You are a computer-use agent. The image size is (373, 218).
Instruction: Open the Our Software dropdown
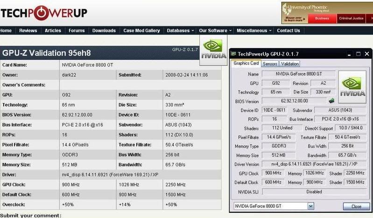click(215, 31)
